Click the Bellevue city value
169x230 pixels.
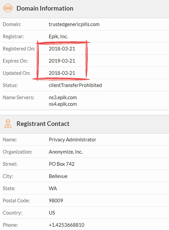click(58, 176)
